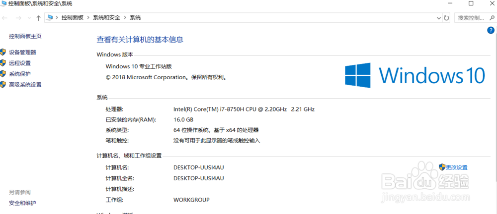Click shield icon beside 更改设置

442,167
